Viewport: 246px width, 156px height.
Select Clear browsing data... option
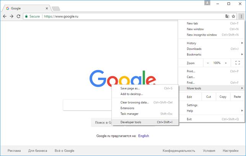tap(145, 102)
